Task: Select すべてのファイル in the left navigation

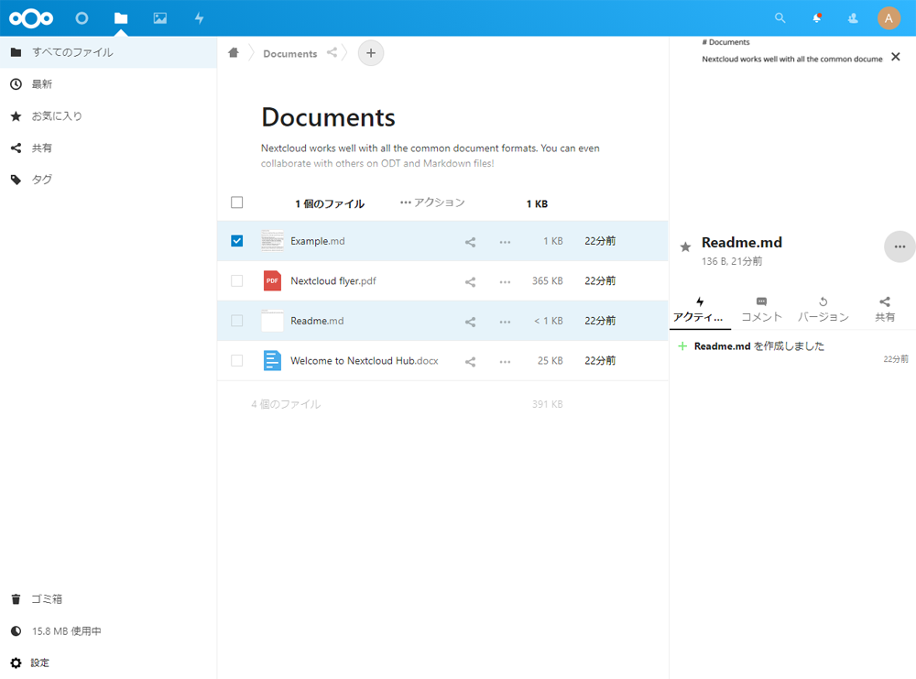Action: click(x=108, y=52)
